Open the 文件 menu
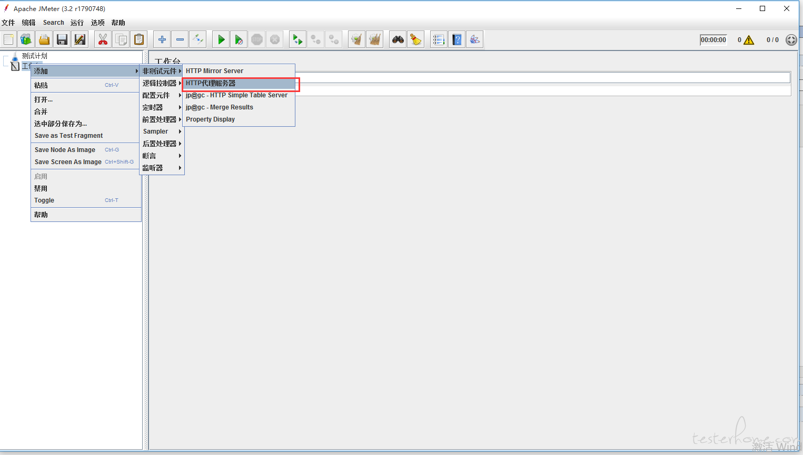This screenshot has height=455, width=803. (x=8, y=23)
